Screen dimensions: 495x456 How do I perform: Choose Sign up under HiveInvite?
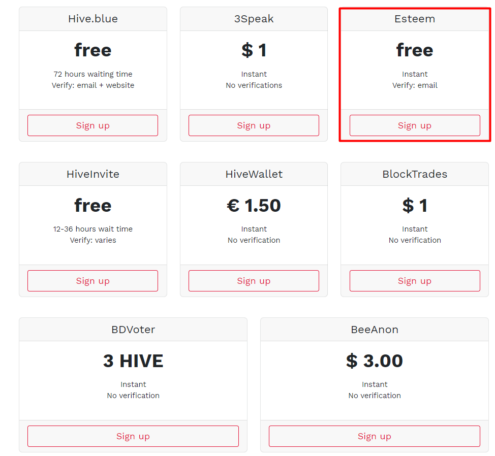pyautogui.click(x=92, y=281)
